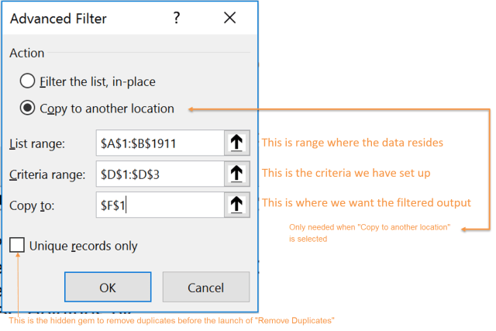Focus the Criteria range field containing $D$1:$D$3

point(159,173)
